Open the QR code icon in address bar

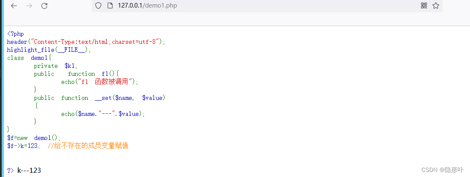click(424, 6)
